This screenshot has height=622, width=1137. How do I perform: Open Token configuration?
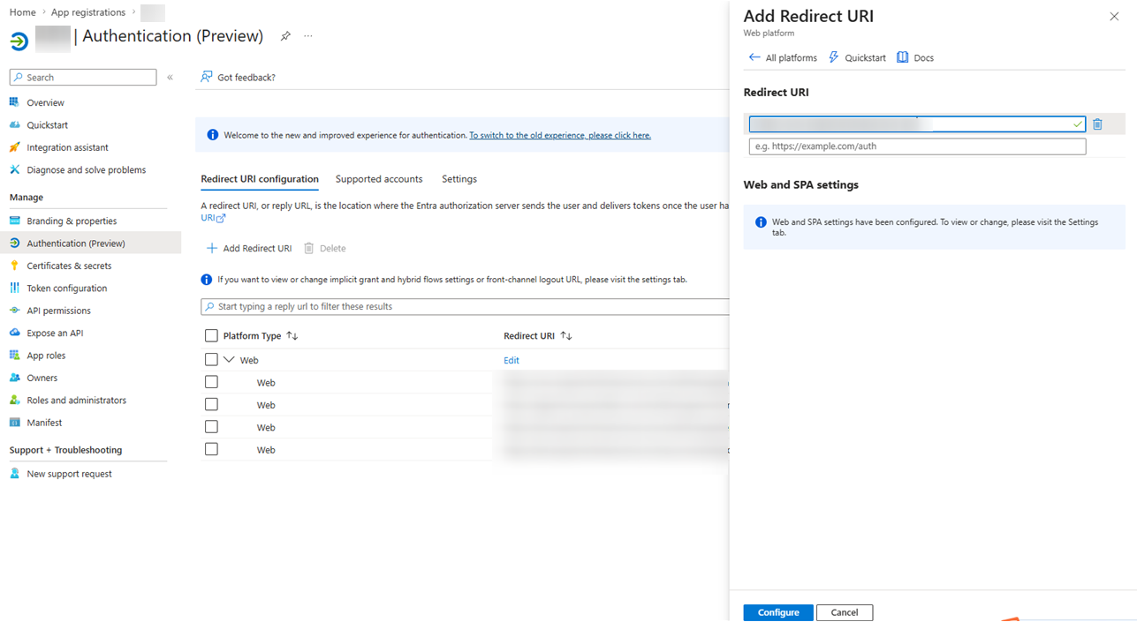pyautogui.click(x=66, y=289)
